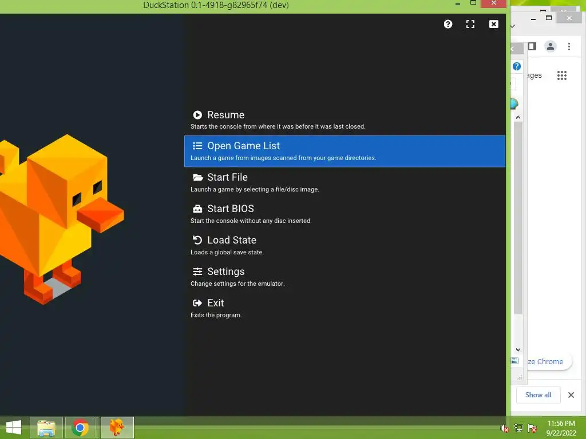This screenshot has width=586, height=439.
Task: Select Open Game List menu entry
Action: click(345, 151)
